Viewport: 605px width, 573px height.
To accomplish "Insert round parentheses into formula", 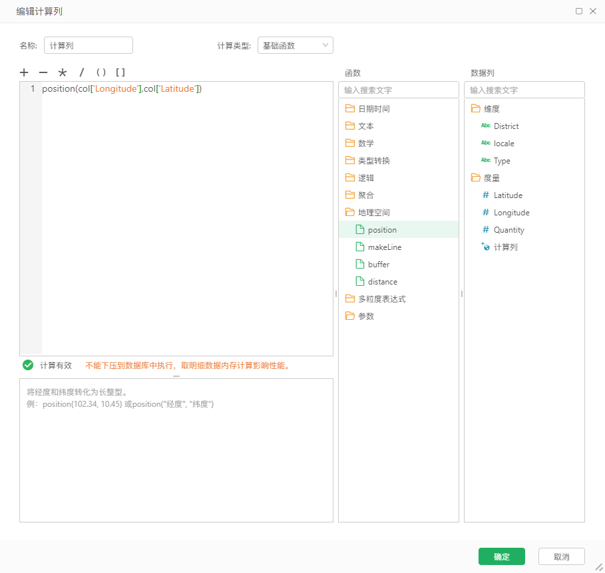I will point(101,72).
